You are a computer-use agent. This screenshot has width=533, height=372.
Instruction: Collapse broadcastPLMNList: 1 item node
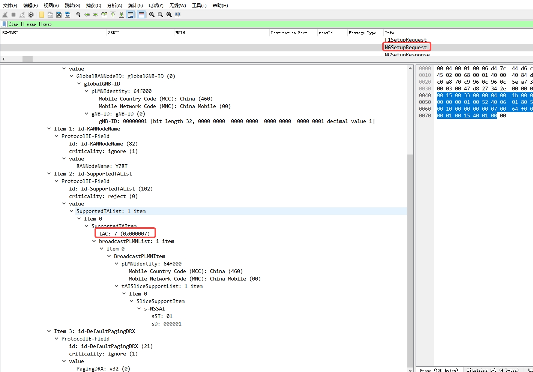[x=94, y=241]
